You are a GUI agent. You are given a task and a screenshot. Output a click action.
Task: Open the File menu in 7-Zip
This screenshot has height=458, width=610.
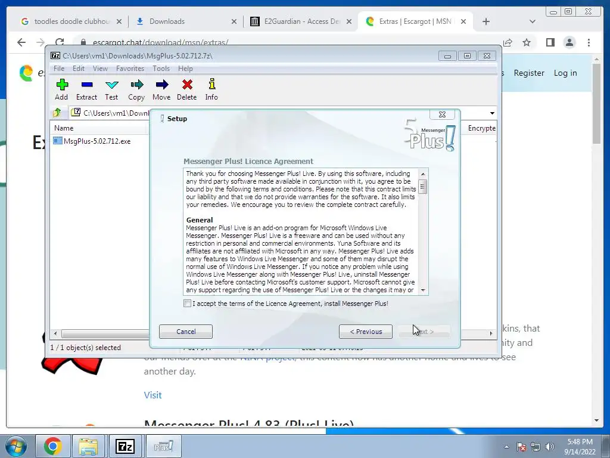59,69
